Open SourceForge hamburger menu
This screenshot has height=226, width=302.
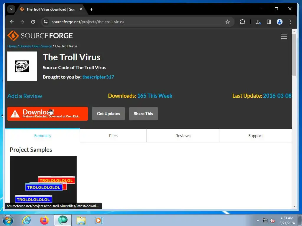click(284, 36)
